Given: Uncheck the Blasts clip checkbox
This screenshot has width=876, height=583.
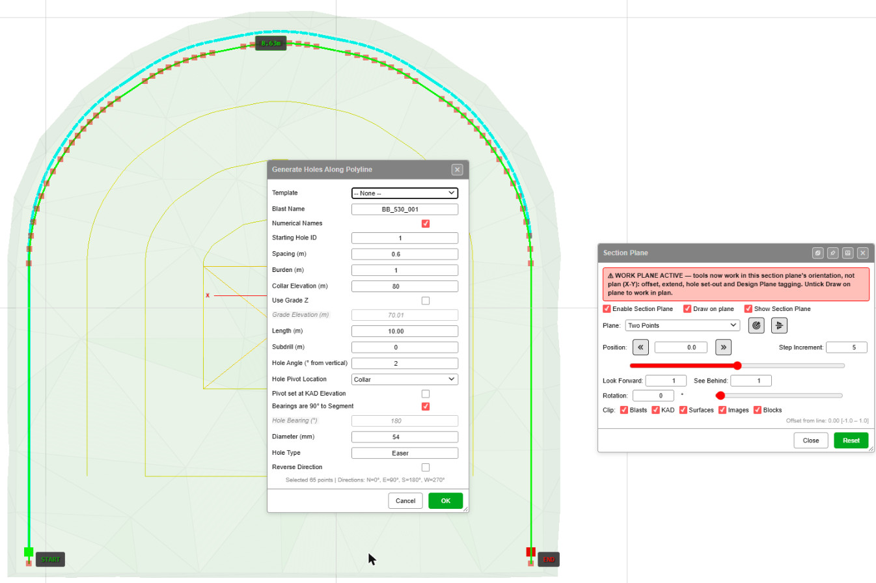Looking at the screenshot, I should (x=624, y=411).
